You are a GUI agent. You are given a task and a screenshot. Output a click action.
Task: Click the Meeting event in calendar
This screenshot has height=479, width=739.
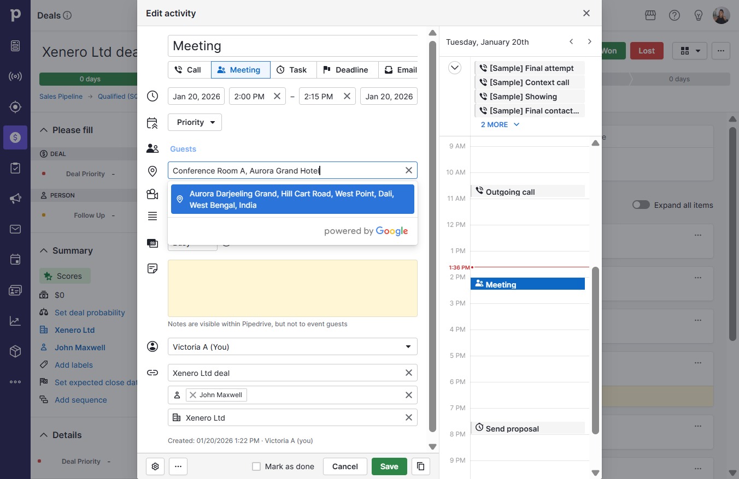527,284
